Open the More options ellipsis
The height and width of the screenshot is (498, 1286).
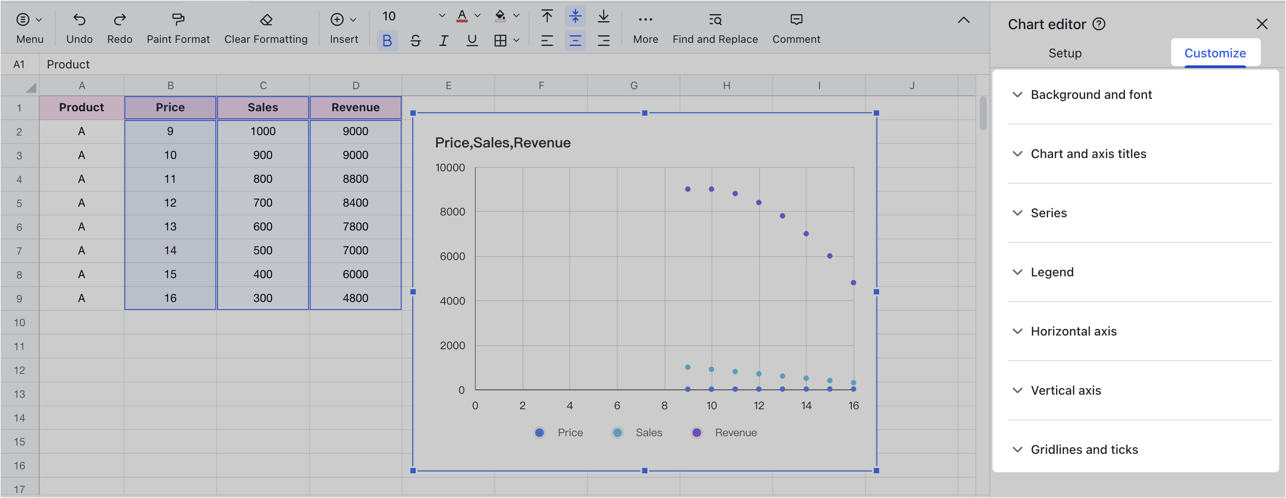click(x=646, y=20)
